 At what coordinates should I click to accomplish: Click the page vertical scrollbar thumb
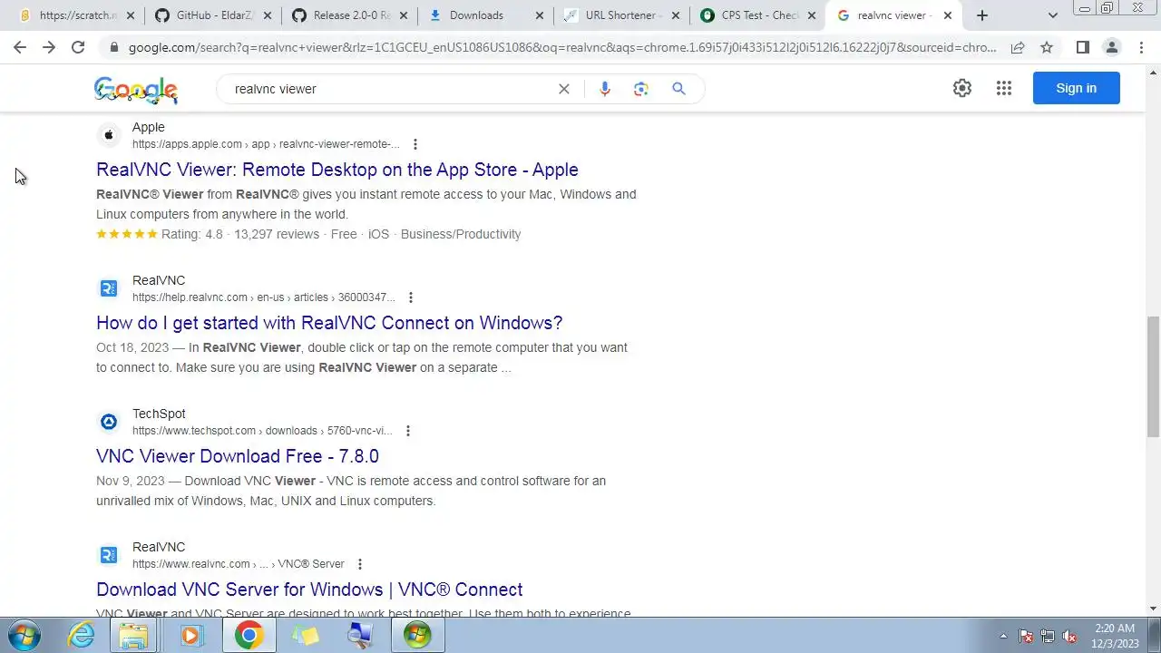pos(1153,376)
